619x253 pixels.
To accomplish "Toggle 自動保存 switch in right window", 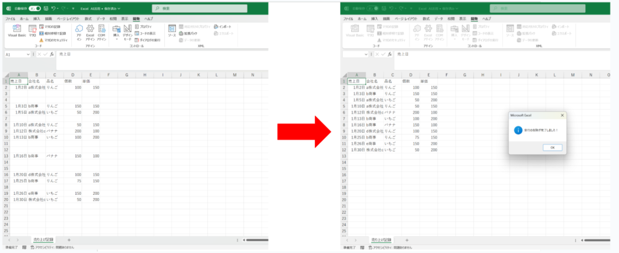I will tap(372, 9).
